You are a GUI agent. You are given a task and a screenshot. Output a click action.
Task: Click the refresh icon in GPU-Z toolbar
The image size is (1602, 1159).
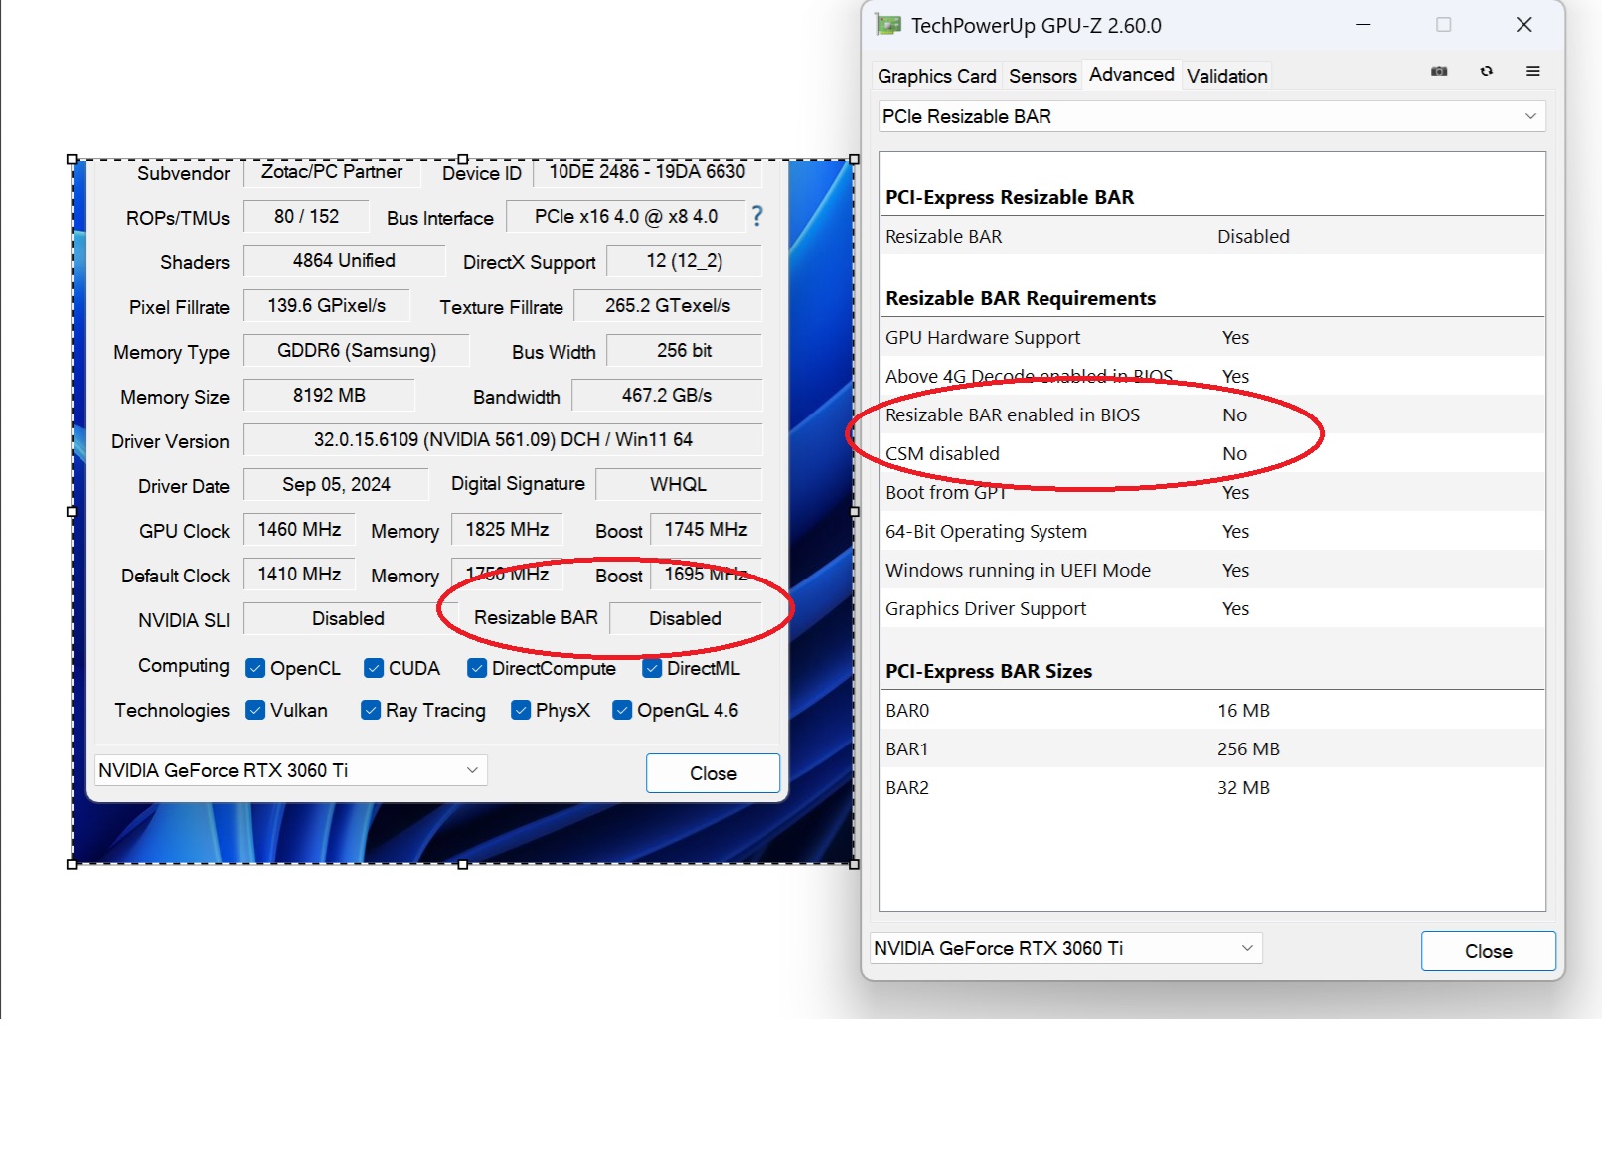(x=1487, y=71)
